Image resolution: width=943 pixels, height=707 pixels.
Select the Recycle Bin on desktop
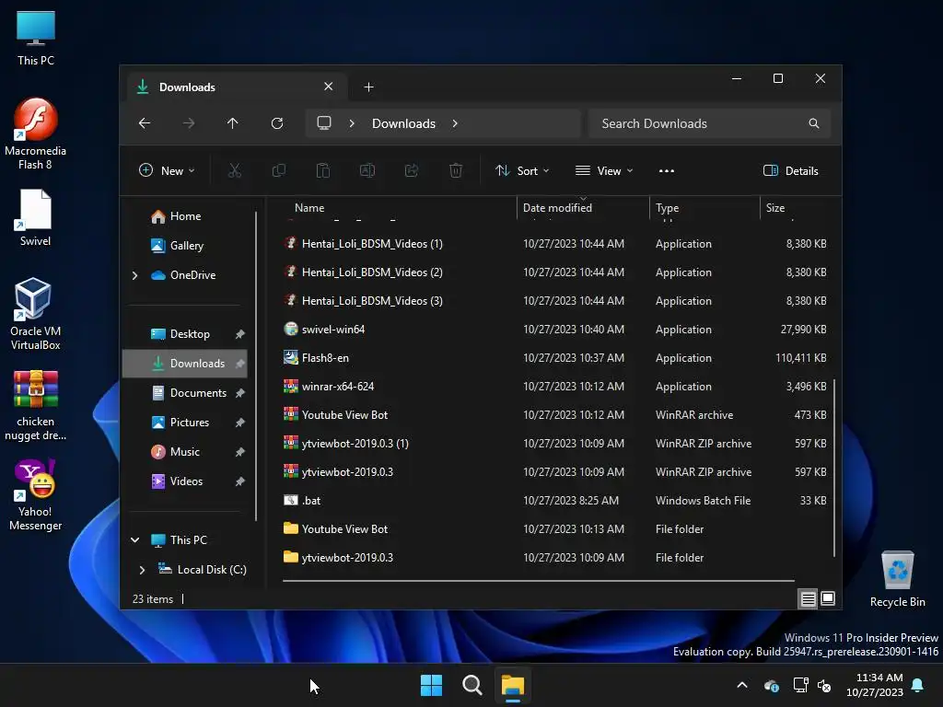[897, 579]
